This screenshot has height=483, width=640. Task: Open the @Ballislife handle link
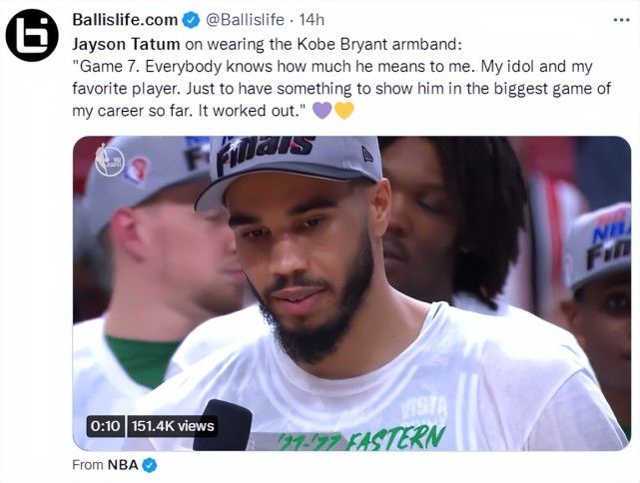point(244,20)
